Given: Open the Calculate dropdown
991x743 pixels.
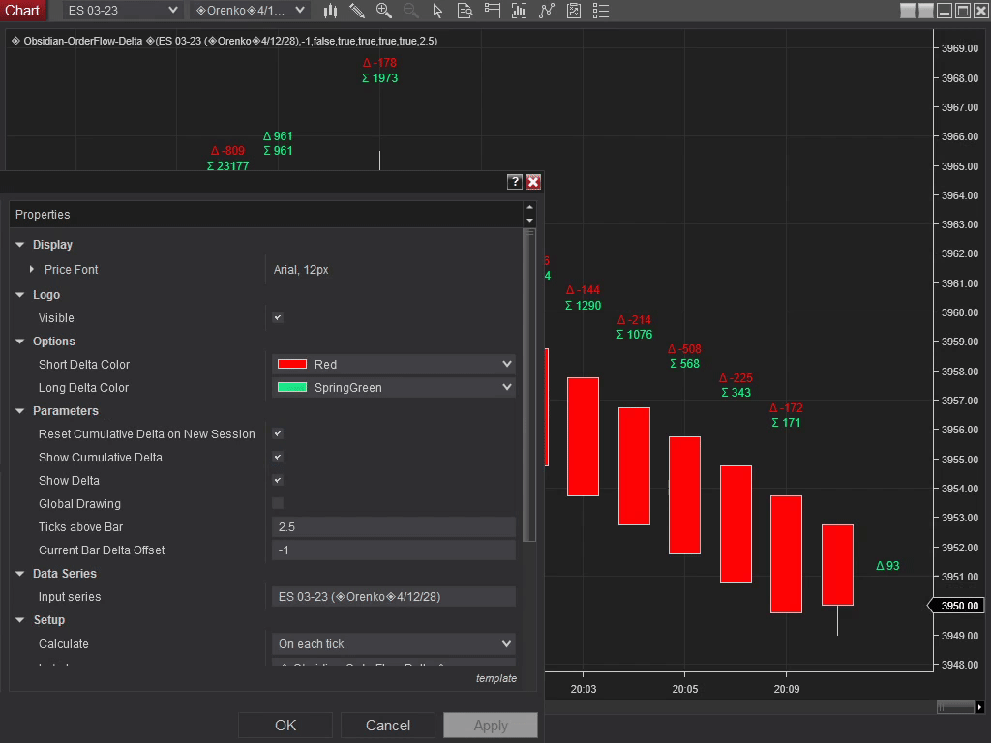Looking at the screenshot, I should point(393,643).
